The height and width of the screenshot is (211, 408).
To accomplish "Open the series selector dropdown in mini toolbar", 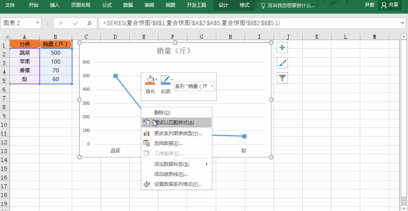I will 212,86.
